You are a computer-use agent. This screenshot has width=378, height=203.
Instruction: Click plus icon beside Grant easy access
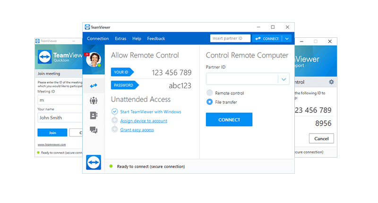click(x=114, y=129)
